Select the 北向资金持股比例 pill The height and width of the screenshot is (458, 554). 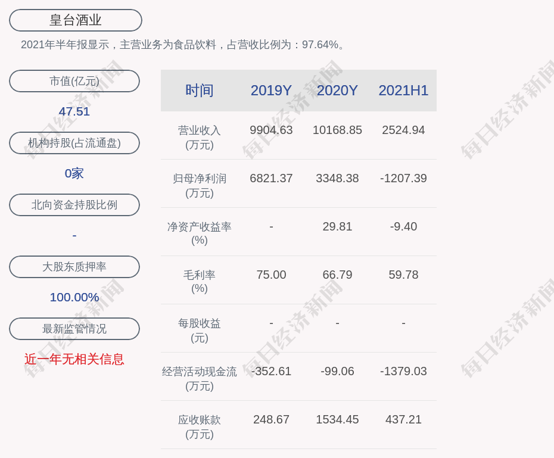coord(74,205)
